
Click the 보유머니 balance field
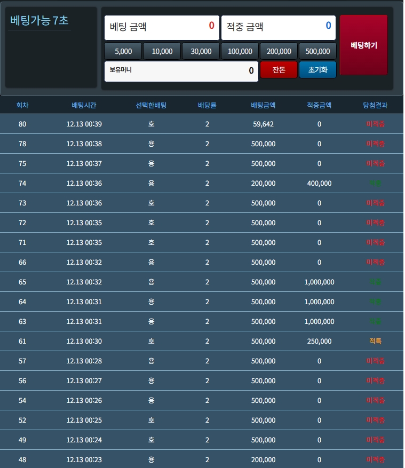181,70
